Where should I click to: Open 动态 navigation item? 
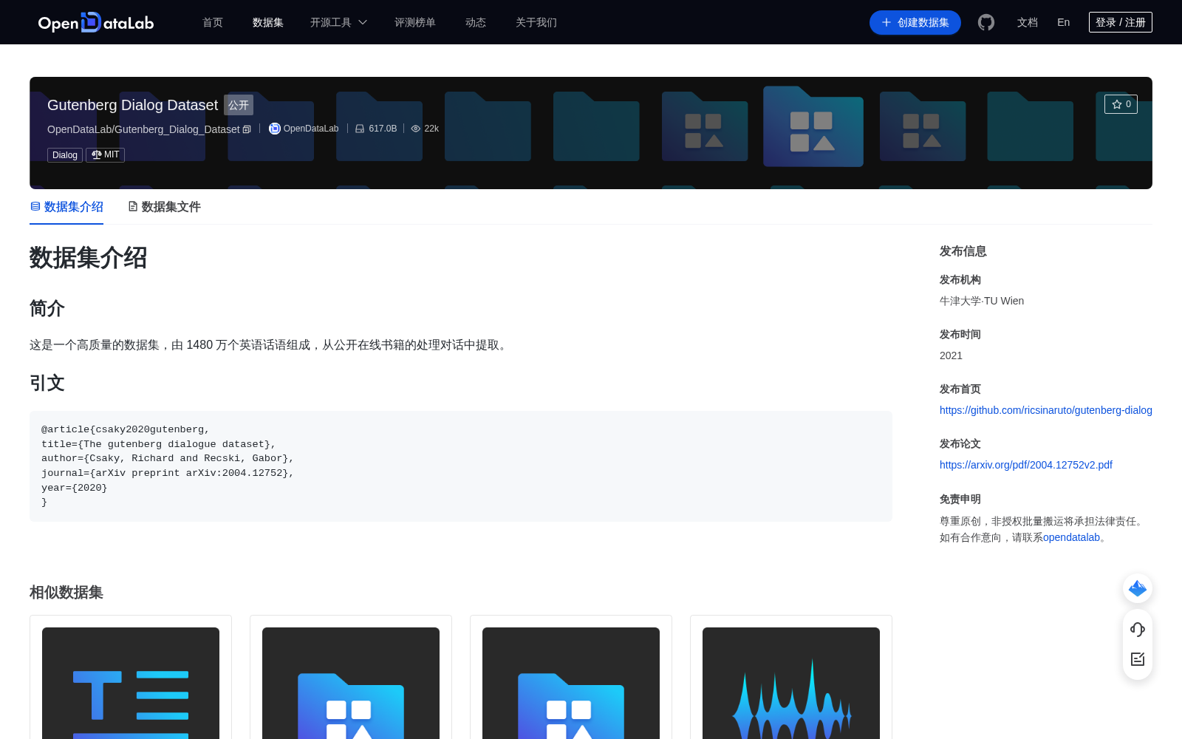click(476, 22)
